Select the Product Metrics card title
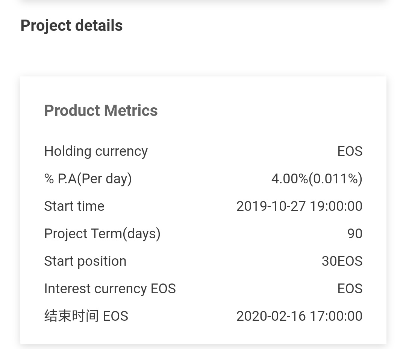The width and height of the screenshot is (406, 349). tap(101, 110)
